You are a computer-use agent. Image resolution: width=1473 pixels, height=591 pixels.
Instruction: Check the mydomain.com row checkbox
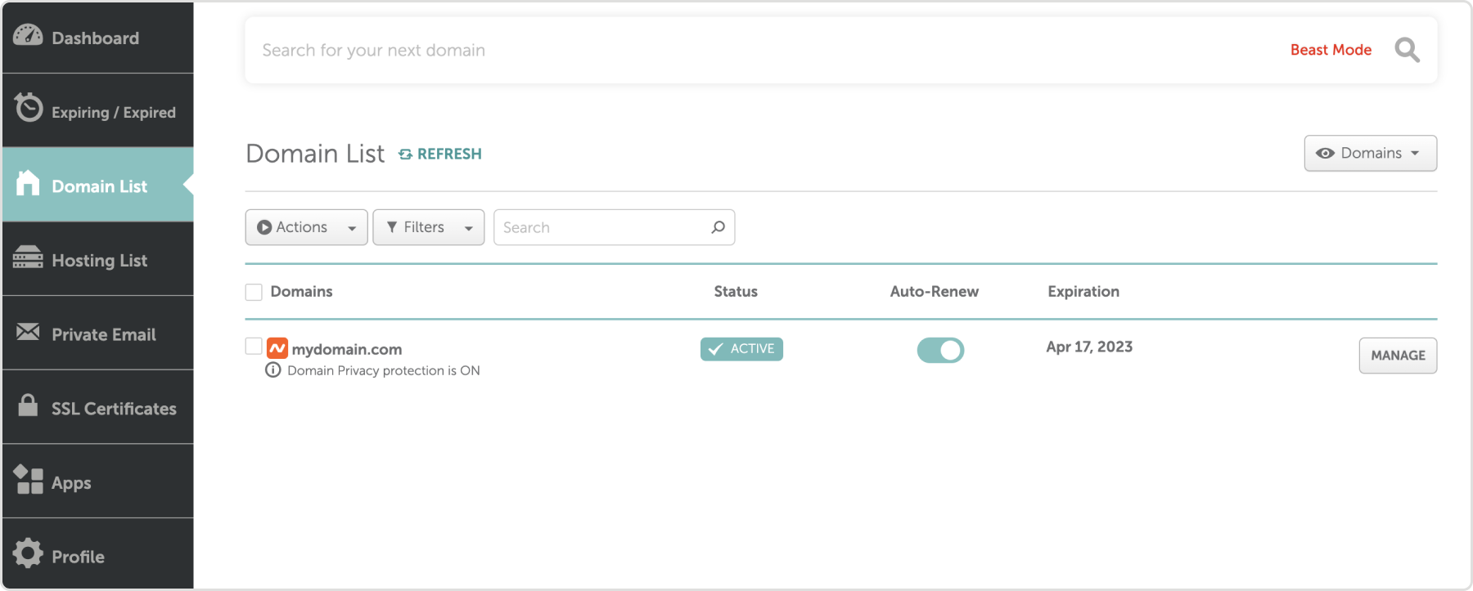point(254,347)
